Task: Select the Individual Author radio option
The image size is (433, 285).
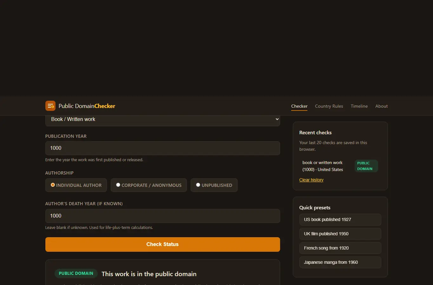Action: (x=76, y=185)
